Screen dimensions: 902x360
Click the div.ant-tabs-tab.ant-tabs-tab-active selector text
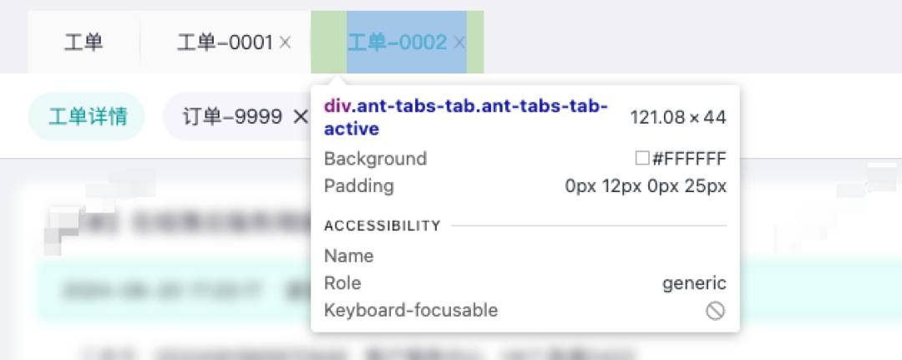[466, 117]
